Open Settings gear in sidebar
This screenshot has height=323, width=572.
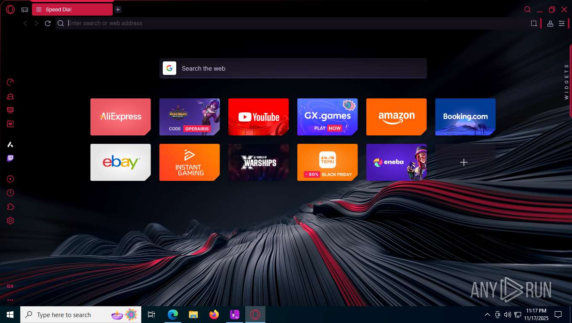[11, 220]
